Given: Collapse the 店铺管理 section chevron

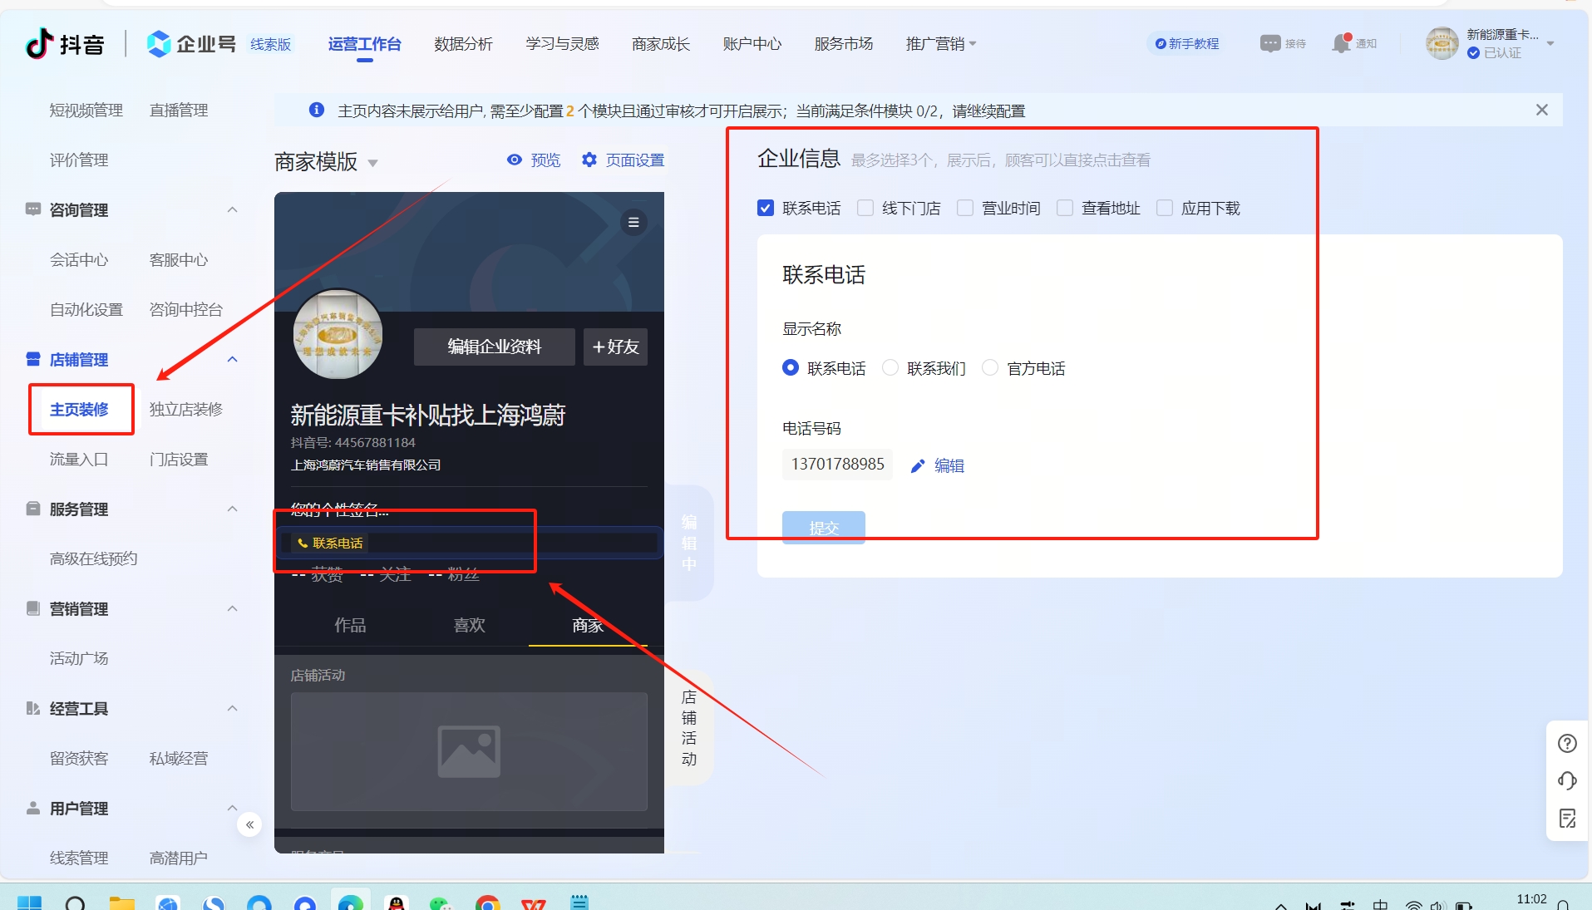Looking at the screenshot, I should coord(233,359).
